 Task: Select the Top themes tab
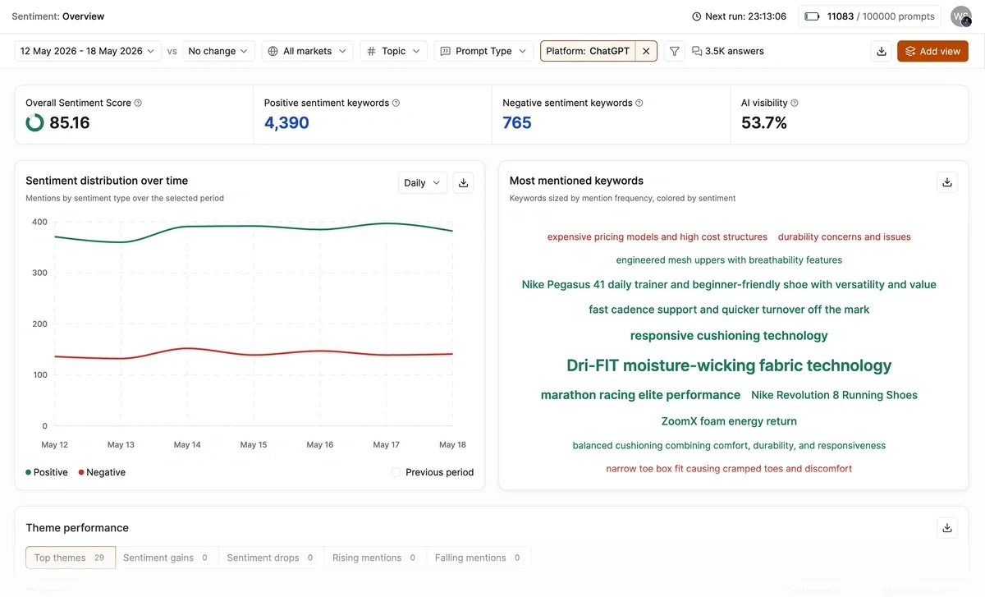71,558
